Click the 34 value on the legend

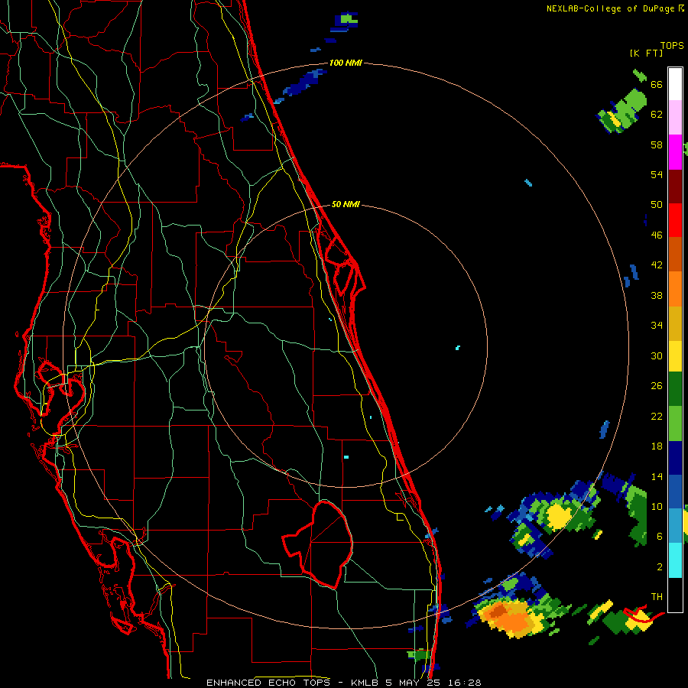coord(657,326)
